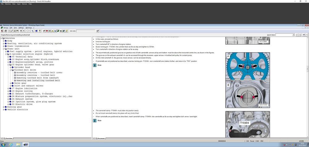Select the Document tab at bottom
Viewport: 309px width, 147px height.
[x=101, y=139]
